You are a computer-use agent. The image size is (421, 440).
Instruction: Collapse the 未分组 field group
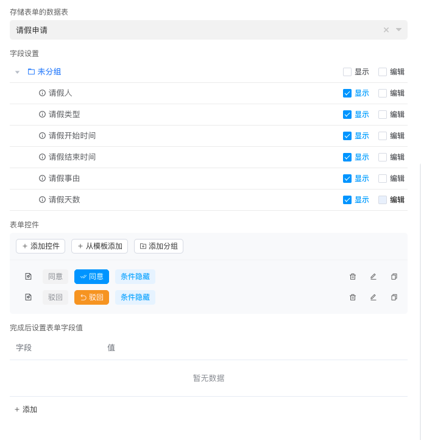(x=17, y=72)
